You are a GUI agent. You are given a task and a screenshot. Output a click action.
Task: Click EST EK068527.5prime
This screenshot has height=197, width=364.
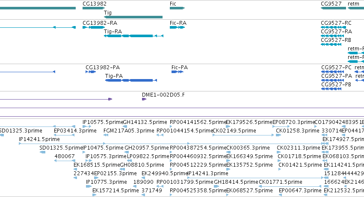point(249,191)
